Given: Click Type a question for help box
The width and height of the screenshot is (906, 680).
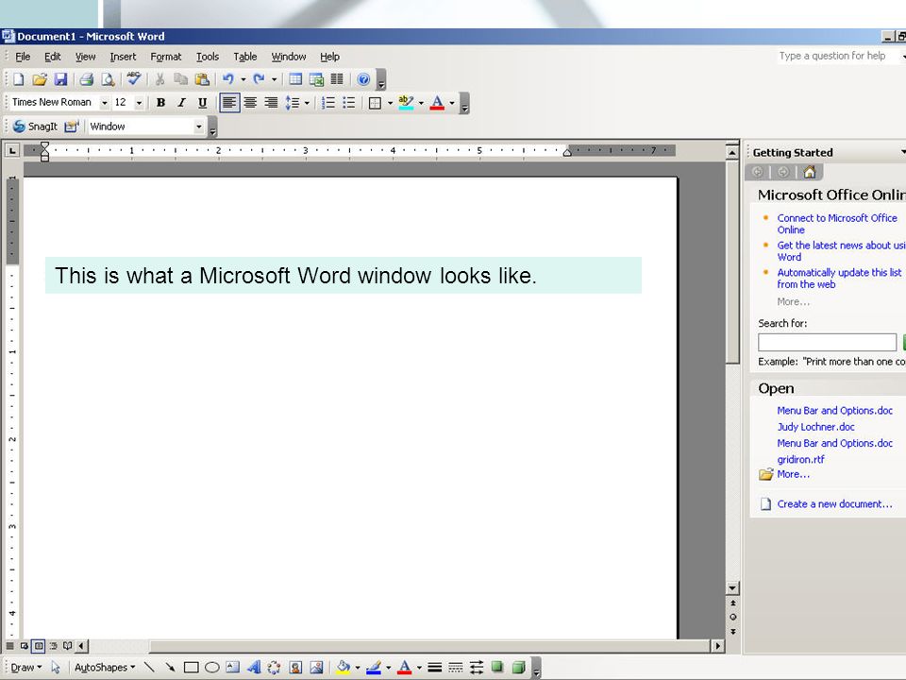Looking at the screenshot, I should (x=837, y=56).
